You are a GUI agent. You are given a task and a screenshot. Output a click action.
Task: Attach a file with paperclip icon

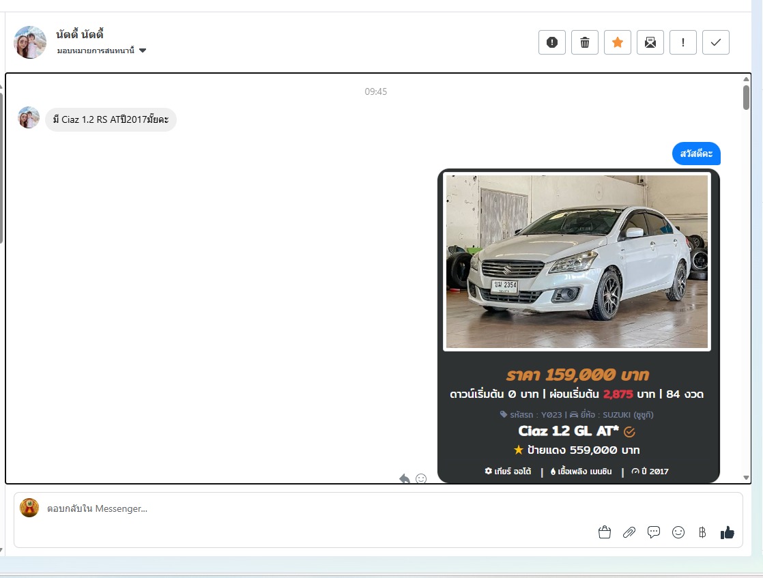tap(629, 532)
